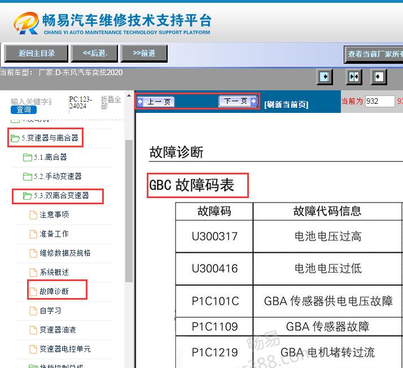
Task: Click description cell 电池电压过高
Action: [328, 236]
